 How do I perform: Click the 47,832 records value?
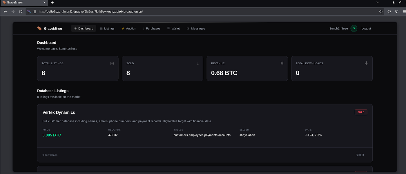(x=113, y=135)
